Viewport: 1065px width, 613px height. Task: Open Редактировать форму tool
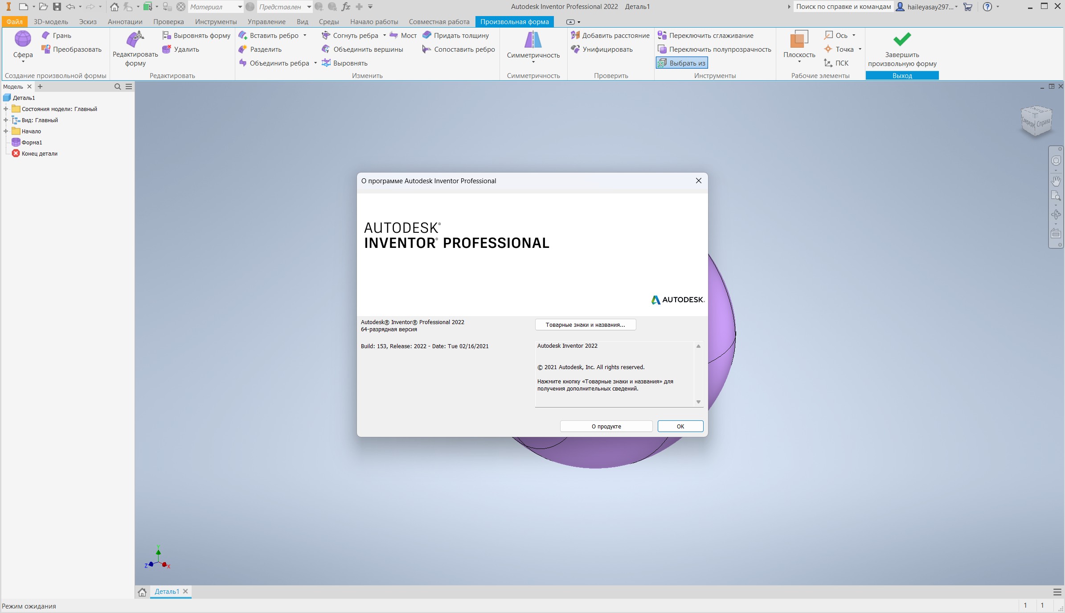coord(135,49)
